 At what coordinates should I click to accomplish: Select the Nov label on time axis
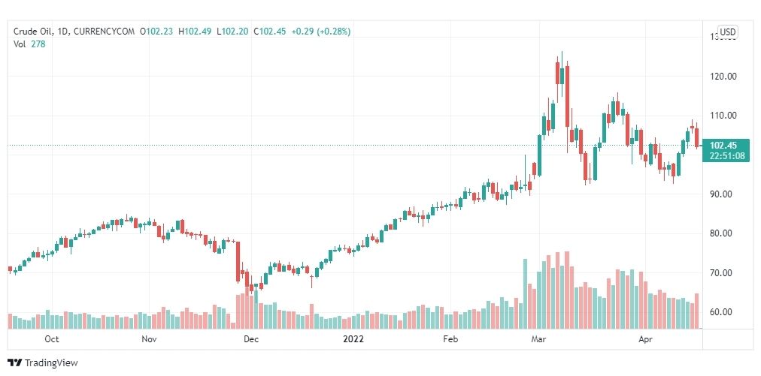[x=149, y=339]
